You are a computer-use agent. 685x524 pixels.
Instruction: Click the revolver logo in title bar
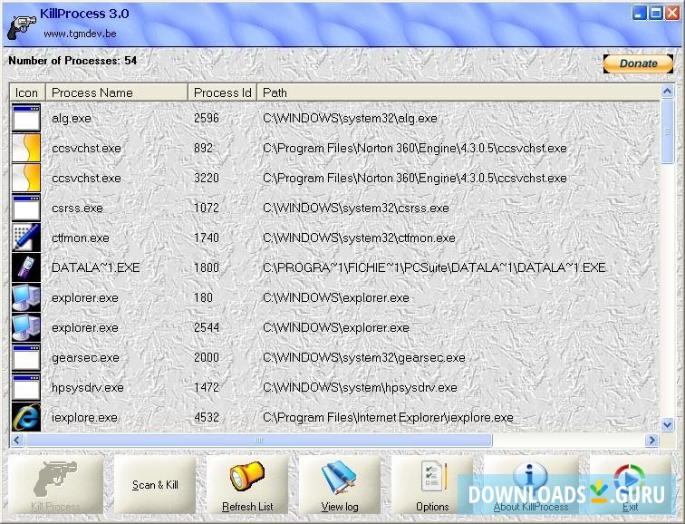click(x=22, y=27)
